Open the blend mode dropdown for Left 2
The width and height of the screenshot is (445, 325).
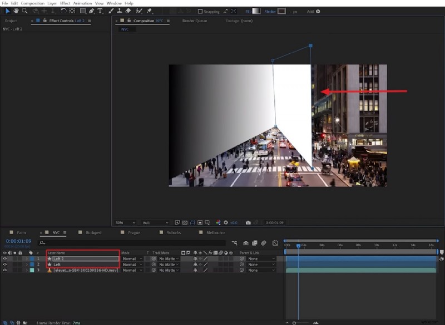(x=133, y=257)
